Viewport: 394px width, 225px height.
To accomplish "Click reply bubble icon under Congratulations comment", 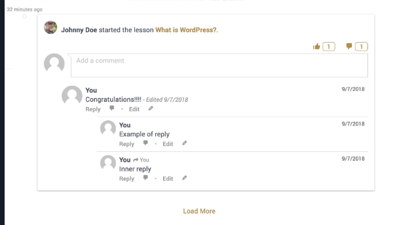I will 112,108.
